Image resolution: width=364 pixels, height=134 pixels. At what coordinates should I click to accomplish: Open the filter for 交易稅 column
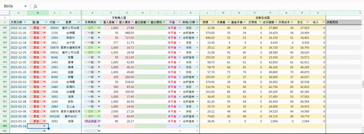point(260,22)
